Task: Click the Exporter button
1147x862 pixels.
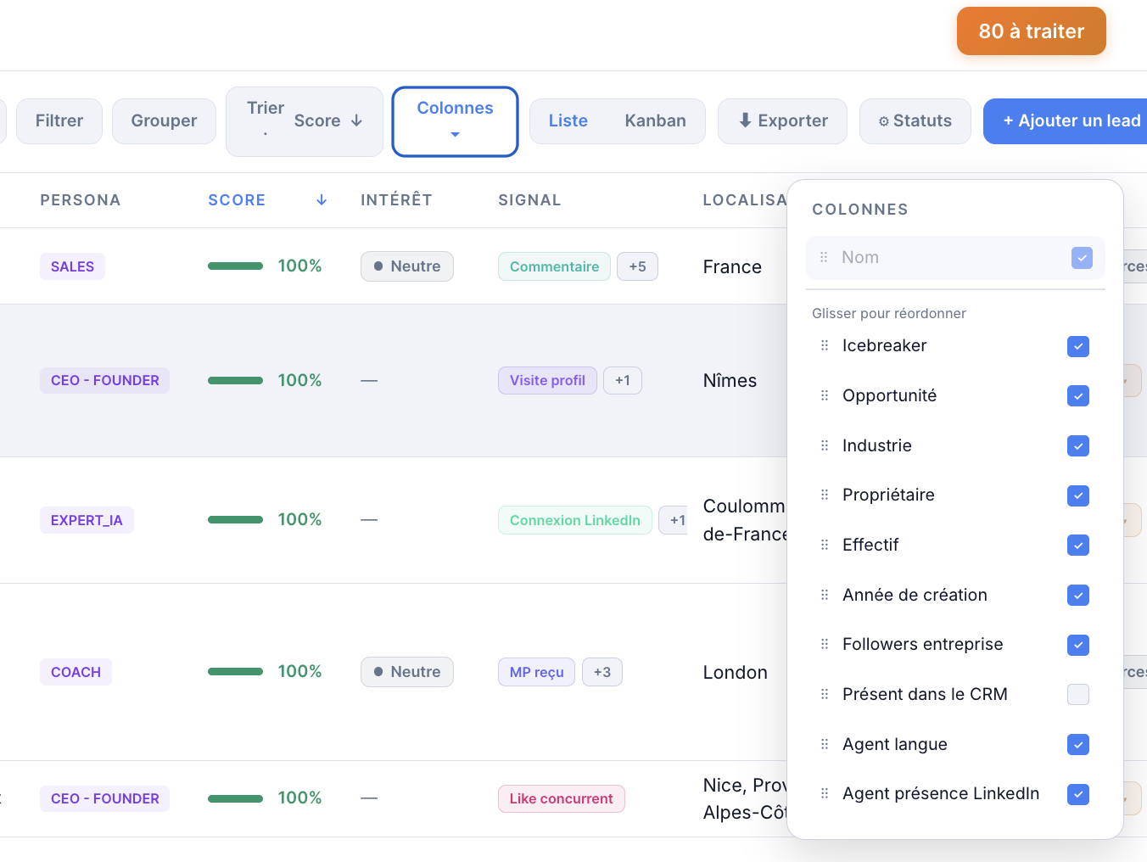Action: click(x=782, y=121)
